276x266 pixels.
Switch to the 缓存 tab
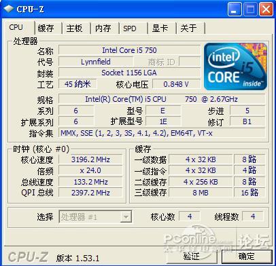coord(46,28)
